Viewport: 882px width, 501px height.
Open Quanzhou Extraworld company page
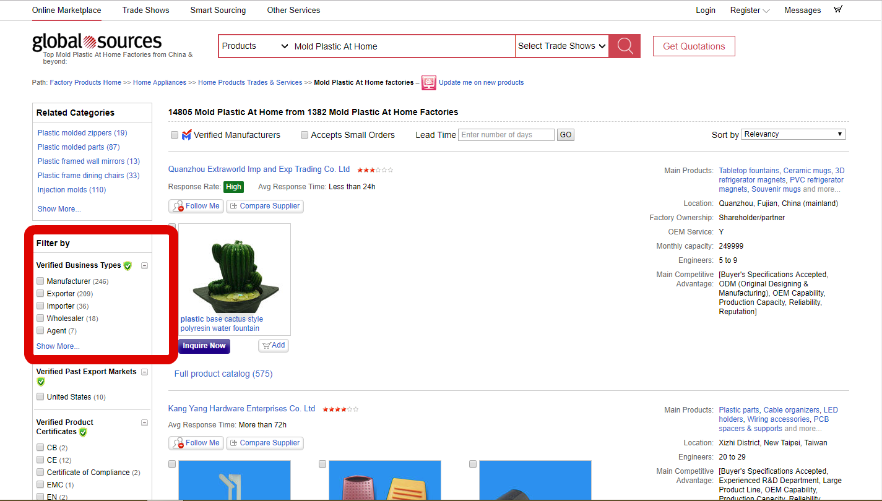pyautogui.click(x=259, y=169)
